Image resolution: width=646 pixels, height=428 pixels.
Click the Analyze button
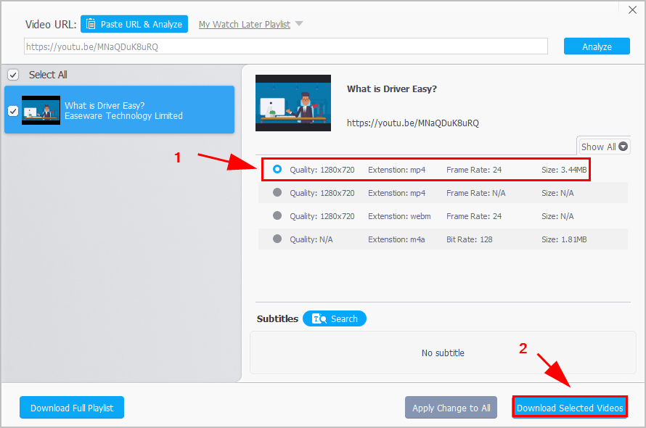coord(597,46)
